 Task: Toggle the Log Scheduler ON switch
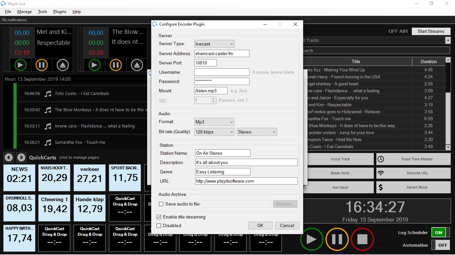(441, 232)
